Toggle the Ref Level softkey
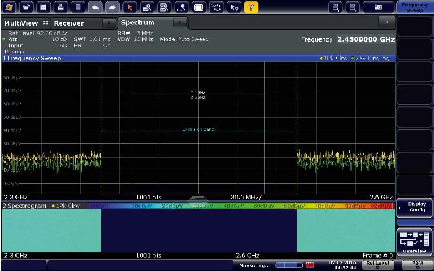 click(x=378, y=265)
